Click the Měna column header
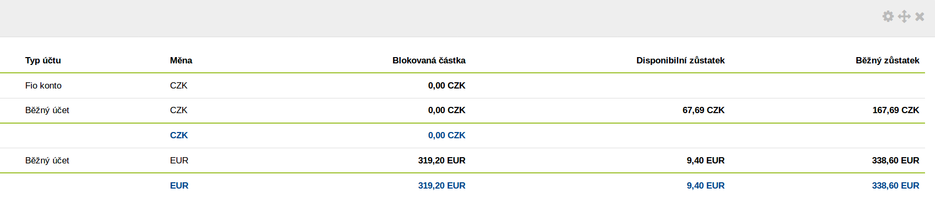 pyautogui.click(x=181, y=60)
